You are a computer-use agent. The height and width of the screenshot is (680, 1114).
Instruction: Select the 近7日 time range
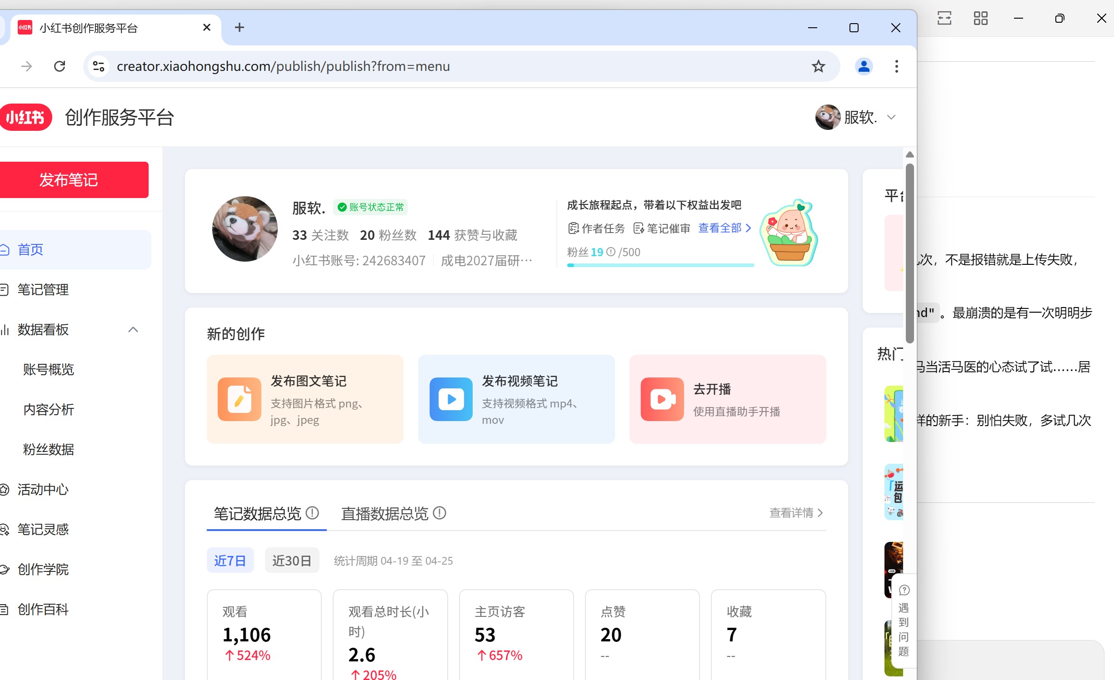(230, 561)
